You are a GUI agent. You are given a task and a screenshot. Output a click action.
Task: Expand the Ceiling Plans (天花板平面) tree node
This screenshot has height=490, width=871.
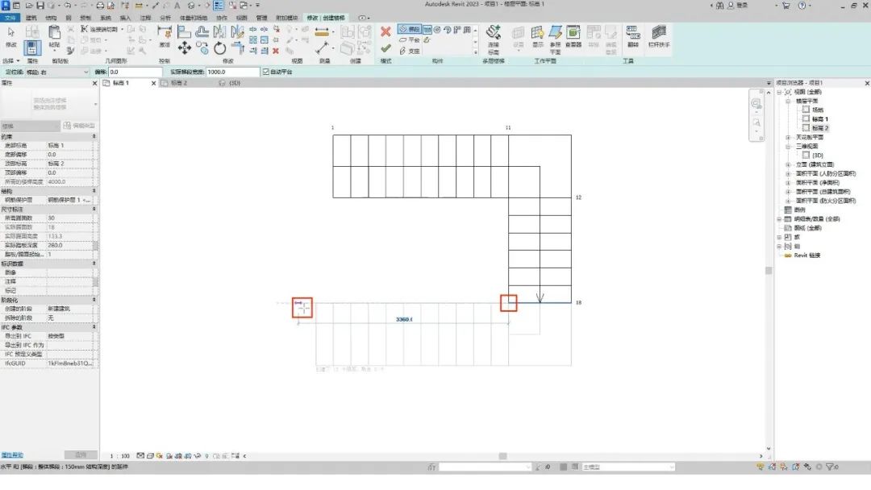pyautogui.click(x=788, y=138)
